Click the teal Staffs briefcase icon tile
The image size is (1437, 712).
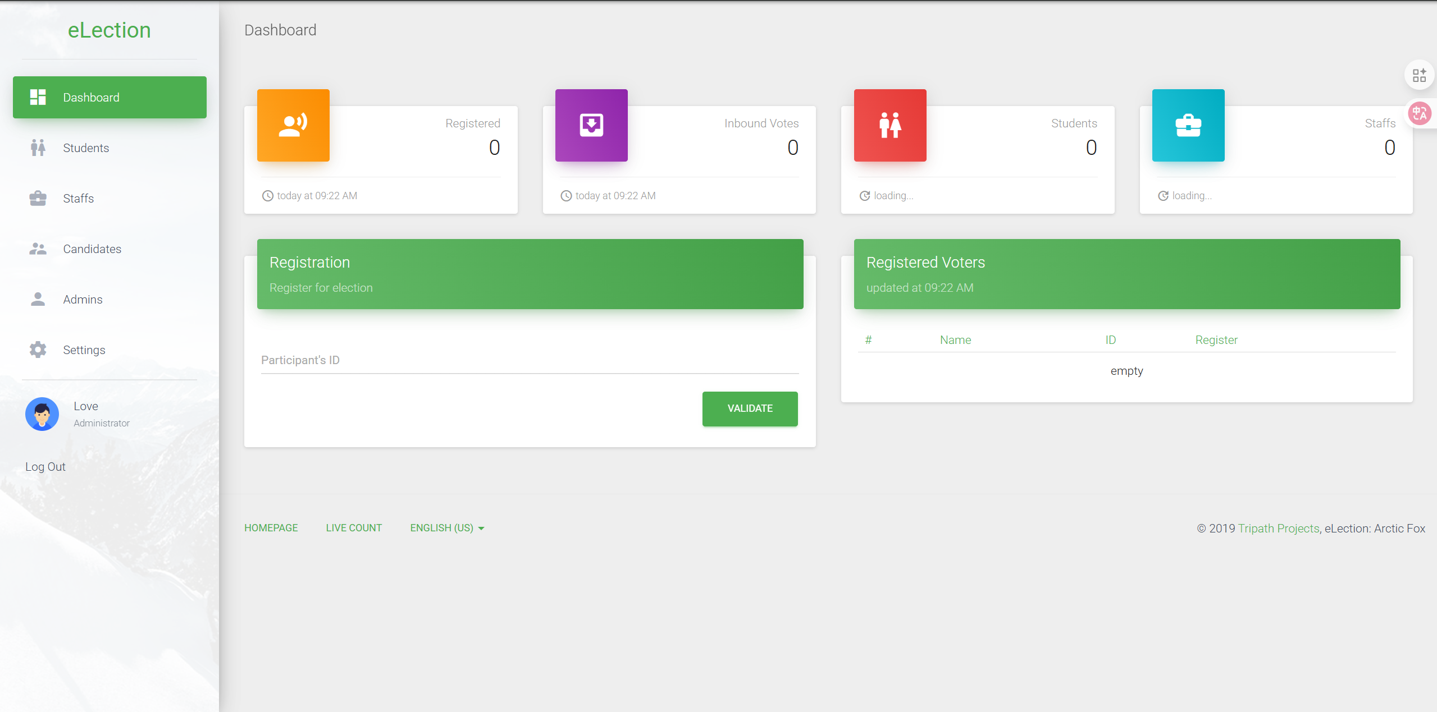click(x=1188, y=125)
